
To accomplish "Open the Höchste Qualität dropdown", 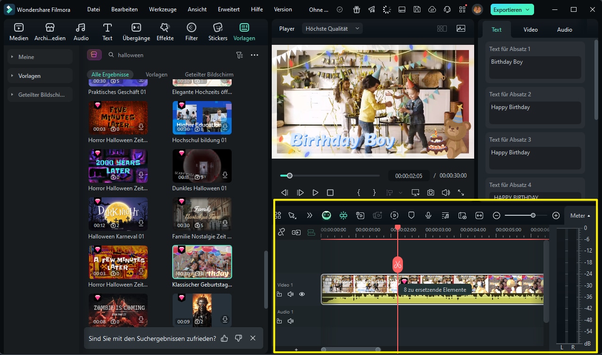I will [x=332, y=29].
